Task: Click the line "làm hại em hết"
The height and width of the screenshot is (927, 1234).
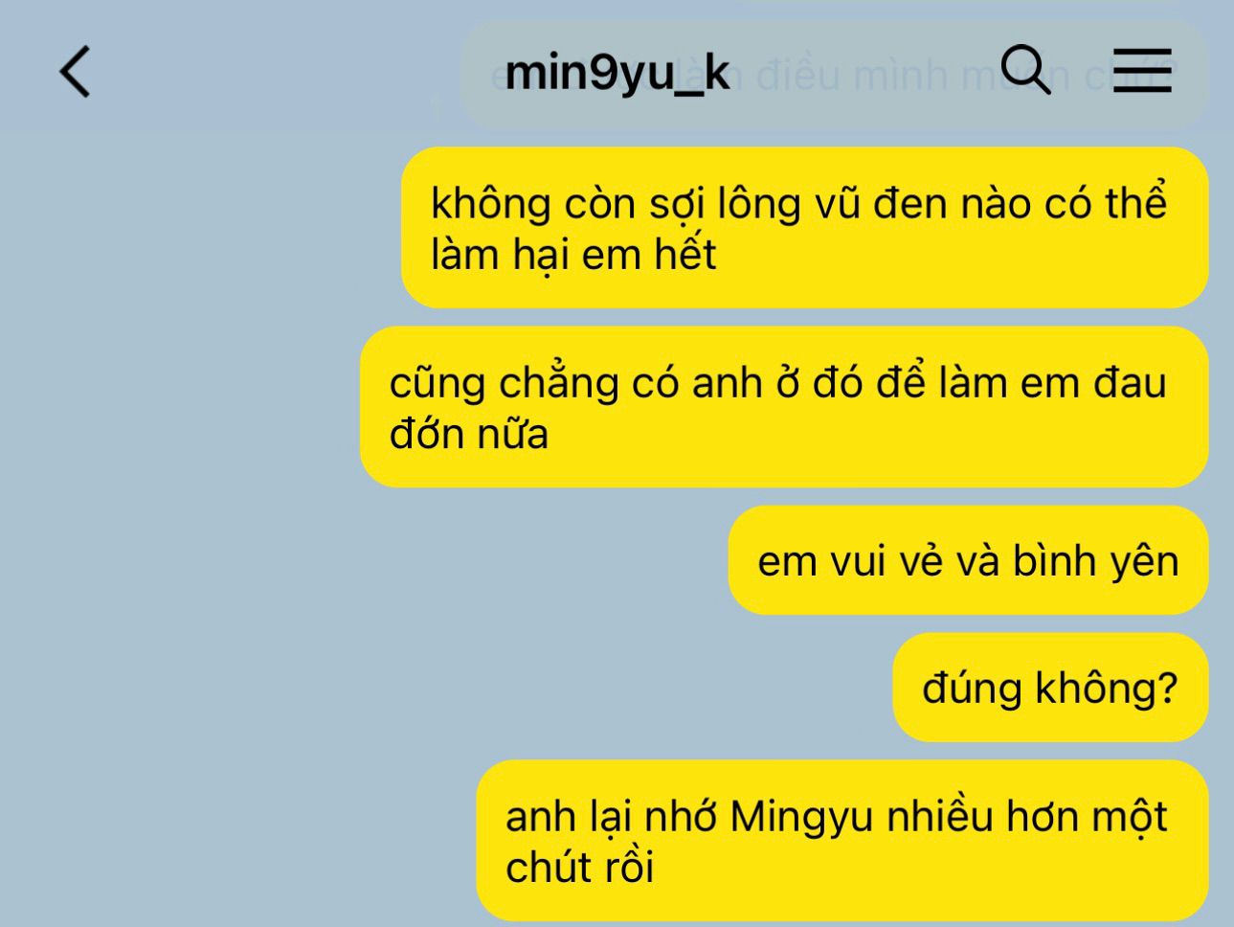Action: click(x=573, y=255)
